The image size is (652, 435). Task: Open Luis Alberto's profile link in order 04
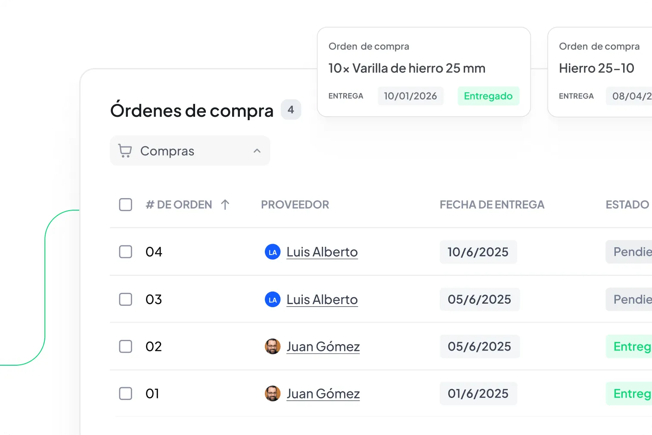click(322, 252)
